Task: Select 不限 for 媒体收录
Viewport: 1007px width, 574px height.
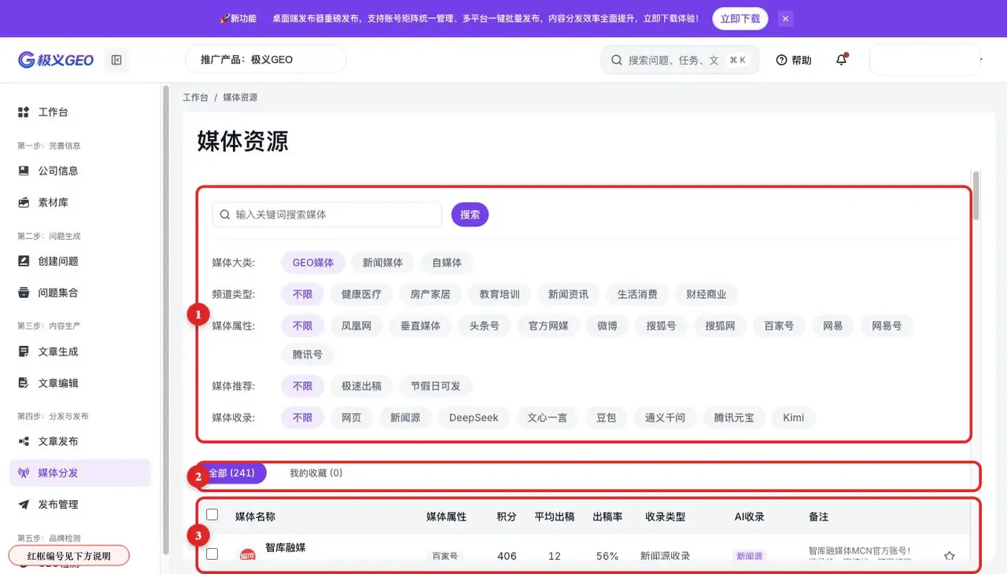Action: click(x=302, y=418)
